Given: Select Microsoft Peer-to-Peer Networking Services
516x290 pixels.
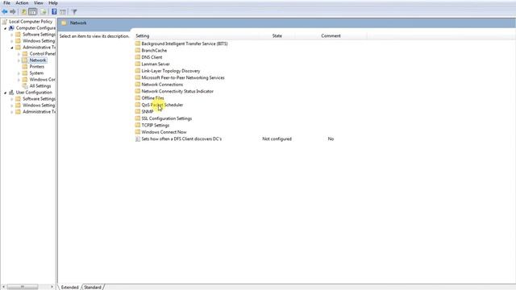Looking at the screenshot, I should coord(183,77).
